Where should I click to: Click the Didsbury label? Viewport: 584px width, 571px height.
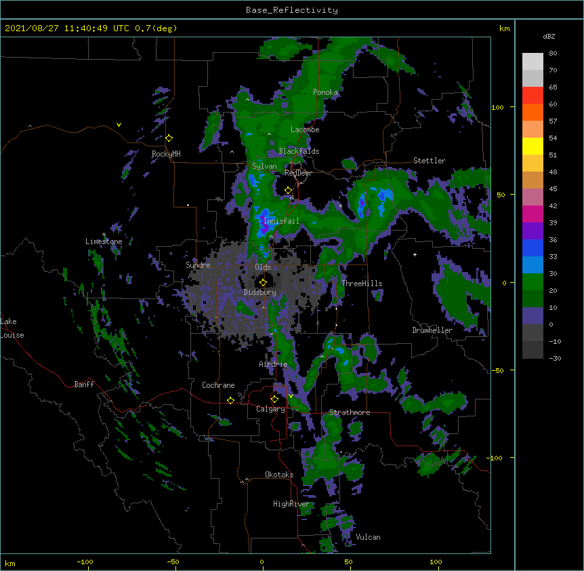260,292
